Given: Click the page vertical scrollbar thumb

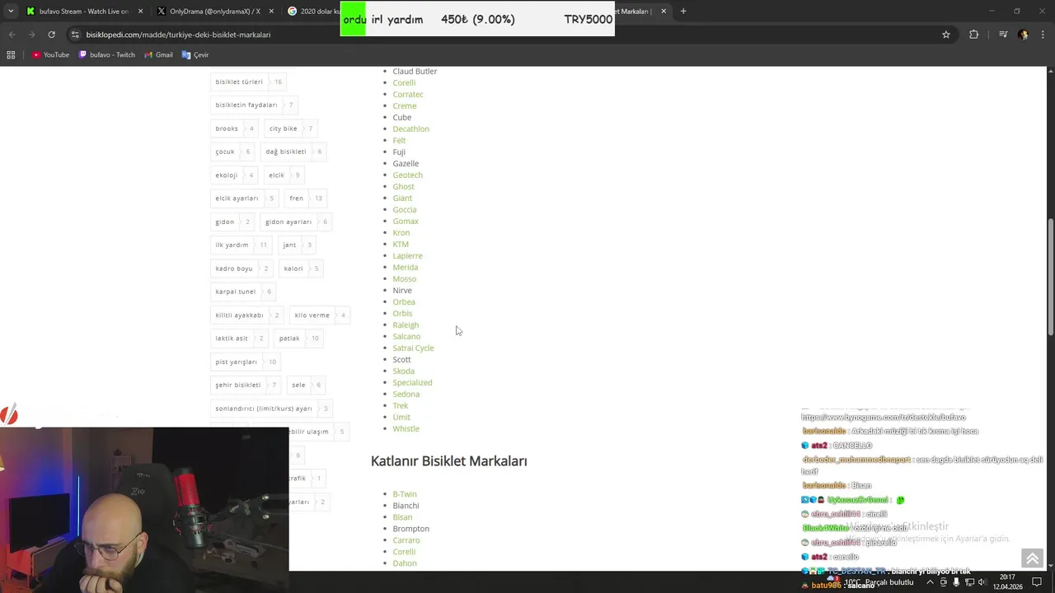Looking at the screenshot, I should point(1050,277).
